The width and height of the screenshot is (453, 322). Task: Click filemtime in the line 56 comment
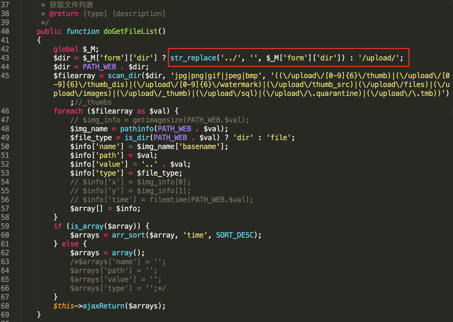(x=168, y=200)
